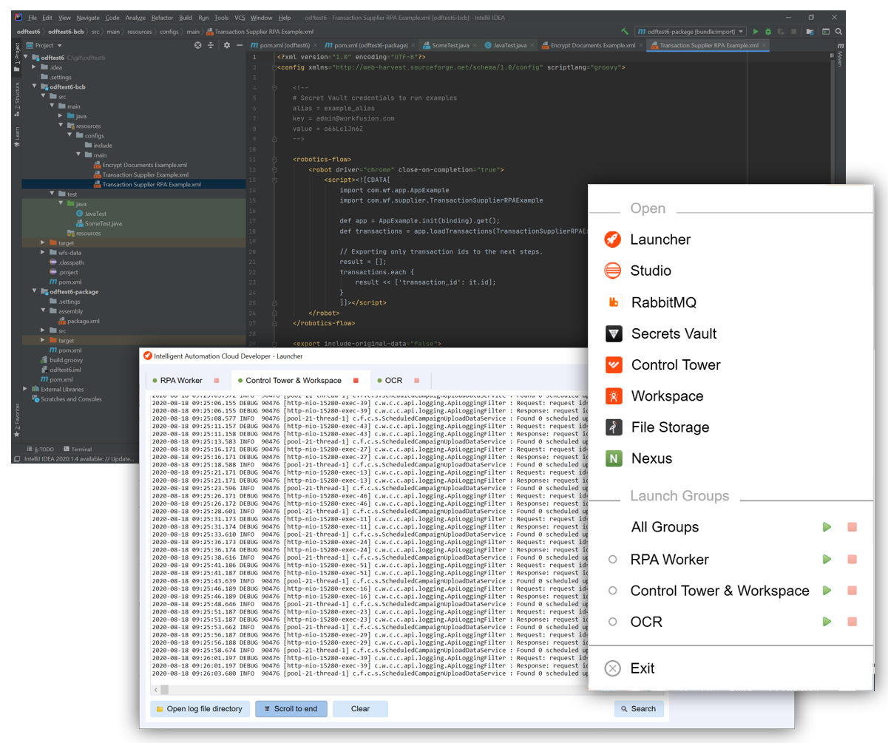The width and height of the screenshot is (888, 743).
Task: Open the Navigate menu in IntelliJ
Action: coord(88,17)
